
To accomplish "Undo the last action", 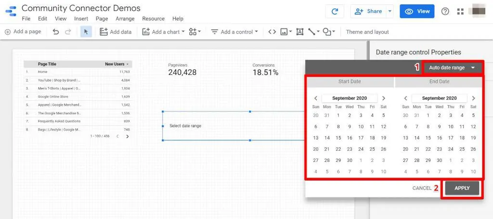I will point(56,32).
